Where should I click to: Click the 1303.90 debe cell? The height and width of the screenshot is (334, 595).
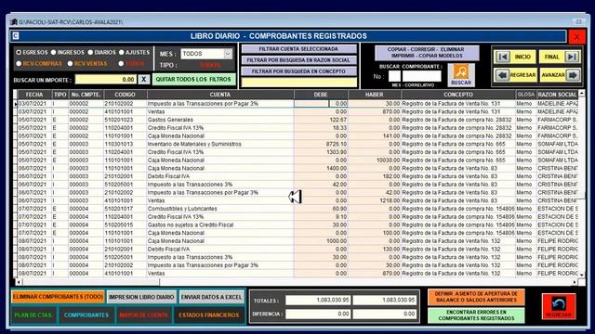[321, 152]
